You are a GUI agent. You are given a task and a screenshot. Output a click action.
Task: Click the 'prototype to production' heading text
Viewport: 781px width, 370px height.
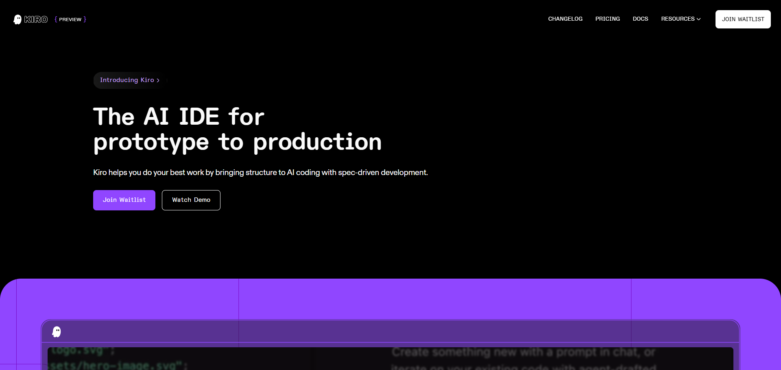tap(238, 143)
